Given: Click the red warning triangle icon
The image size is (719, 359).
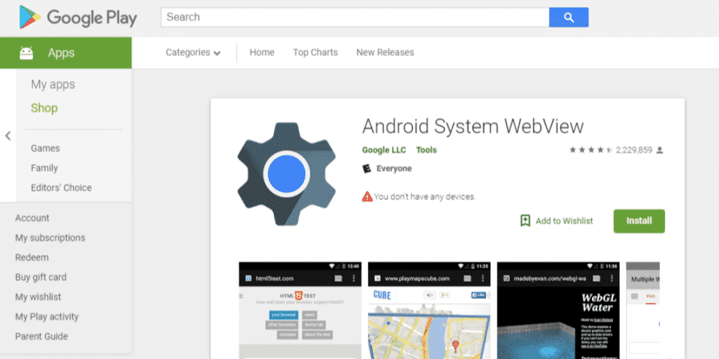Looking at the screenshot, I should point(367,196).
